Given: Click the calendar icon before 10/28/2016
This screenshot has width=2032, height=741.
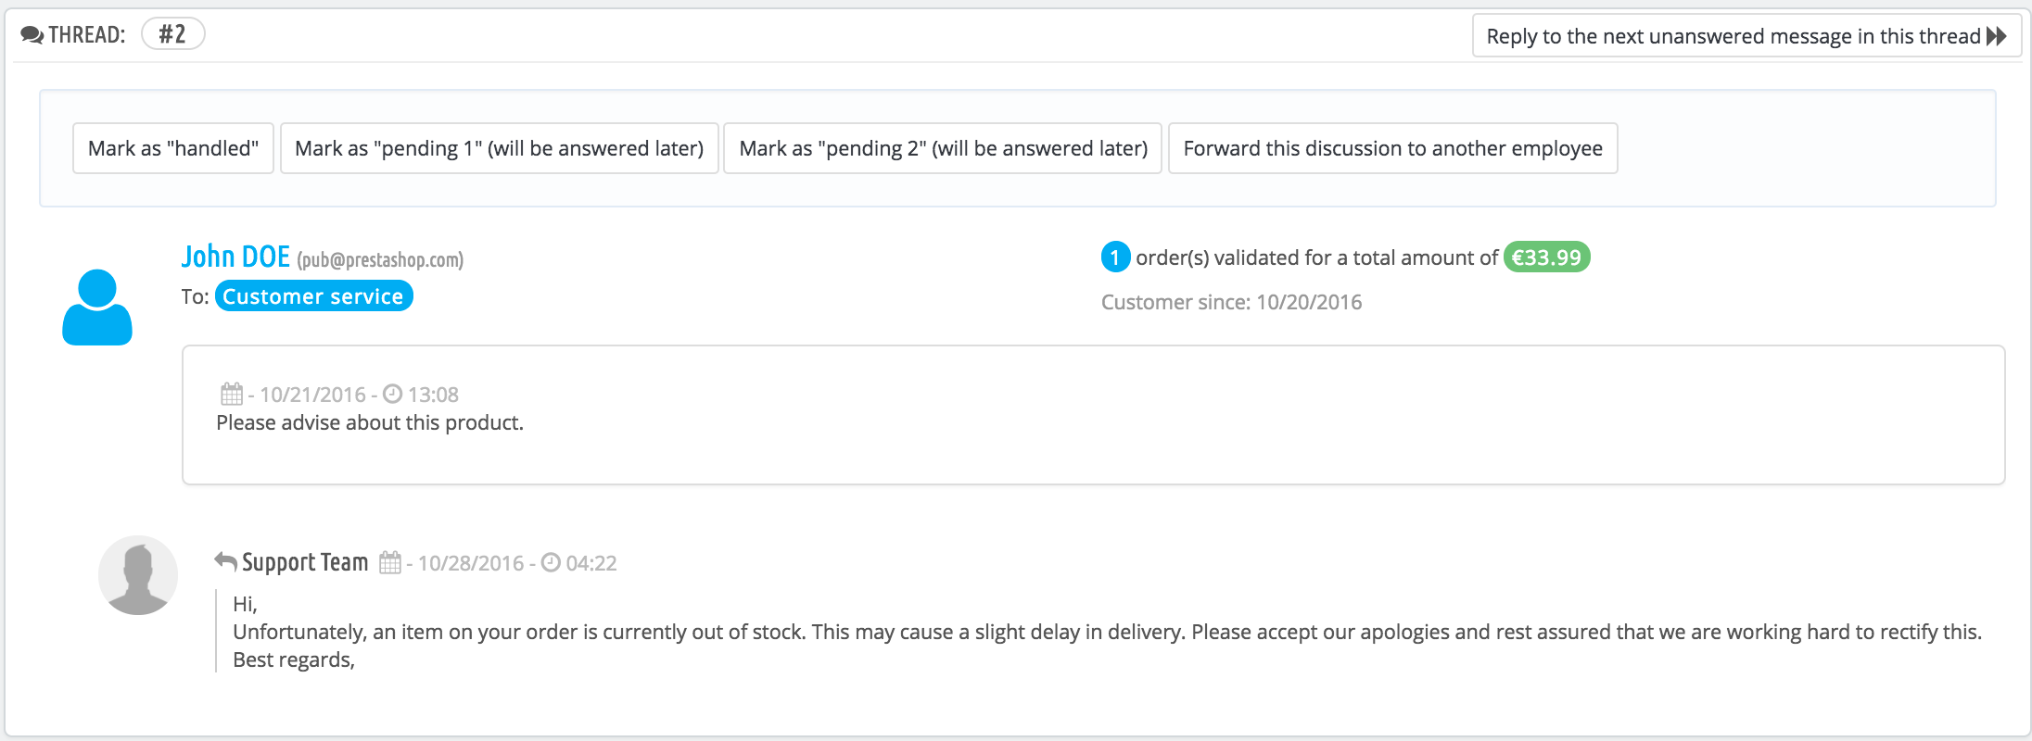Looking at the screenshot, I should click(x=390, y=563).
